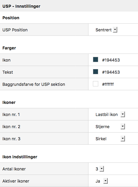Image resolution: width=138 pixels, height=187 pixels.
Task: Edit the Ikon hex value #194453
Action: [x=111, y=60]
